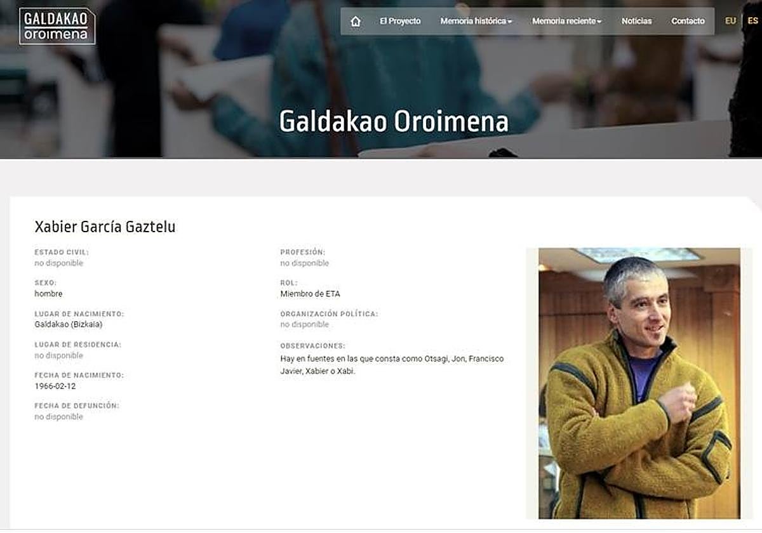Click the Observaciones text about aliases
The height and width of the screenshot is (533, 762).
392,365
